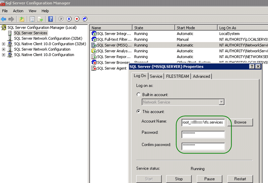The width and height of the screenshot is (268, 183).
Task: Select SQL Native Client 10.0 Configuration (32bit) item
Action: click(x=50, y=44)
